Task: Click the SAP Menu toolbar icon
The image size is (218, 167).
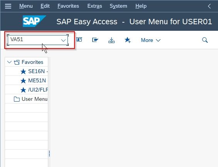Action: 95,40
